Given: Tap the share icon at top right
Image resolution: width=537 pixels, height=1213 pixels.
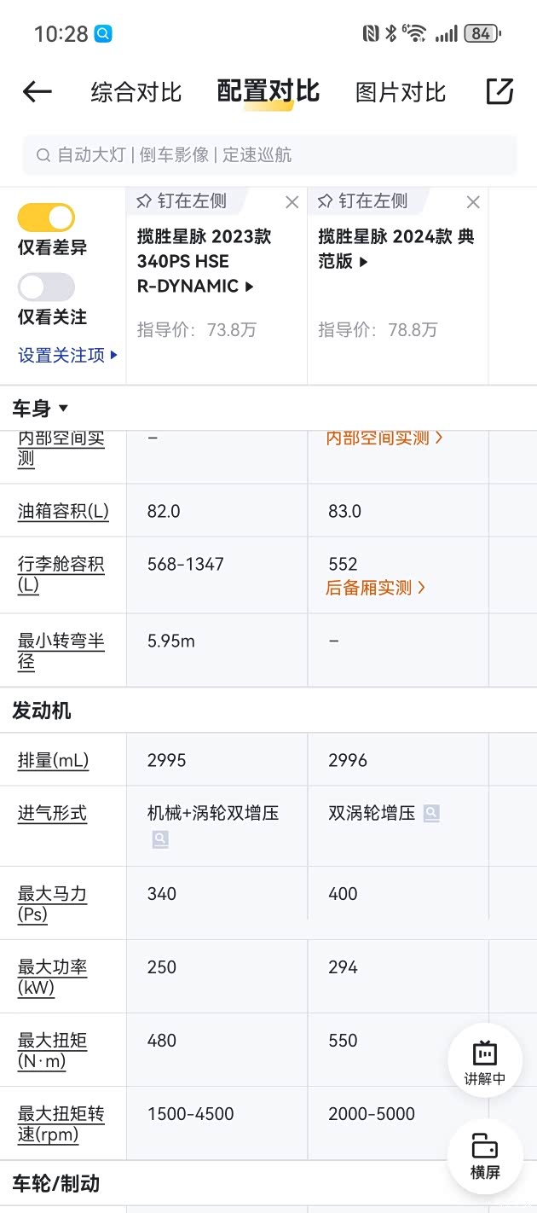Looking at the screenshot, I should 499,91.
